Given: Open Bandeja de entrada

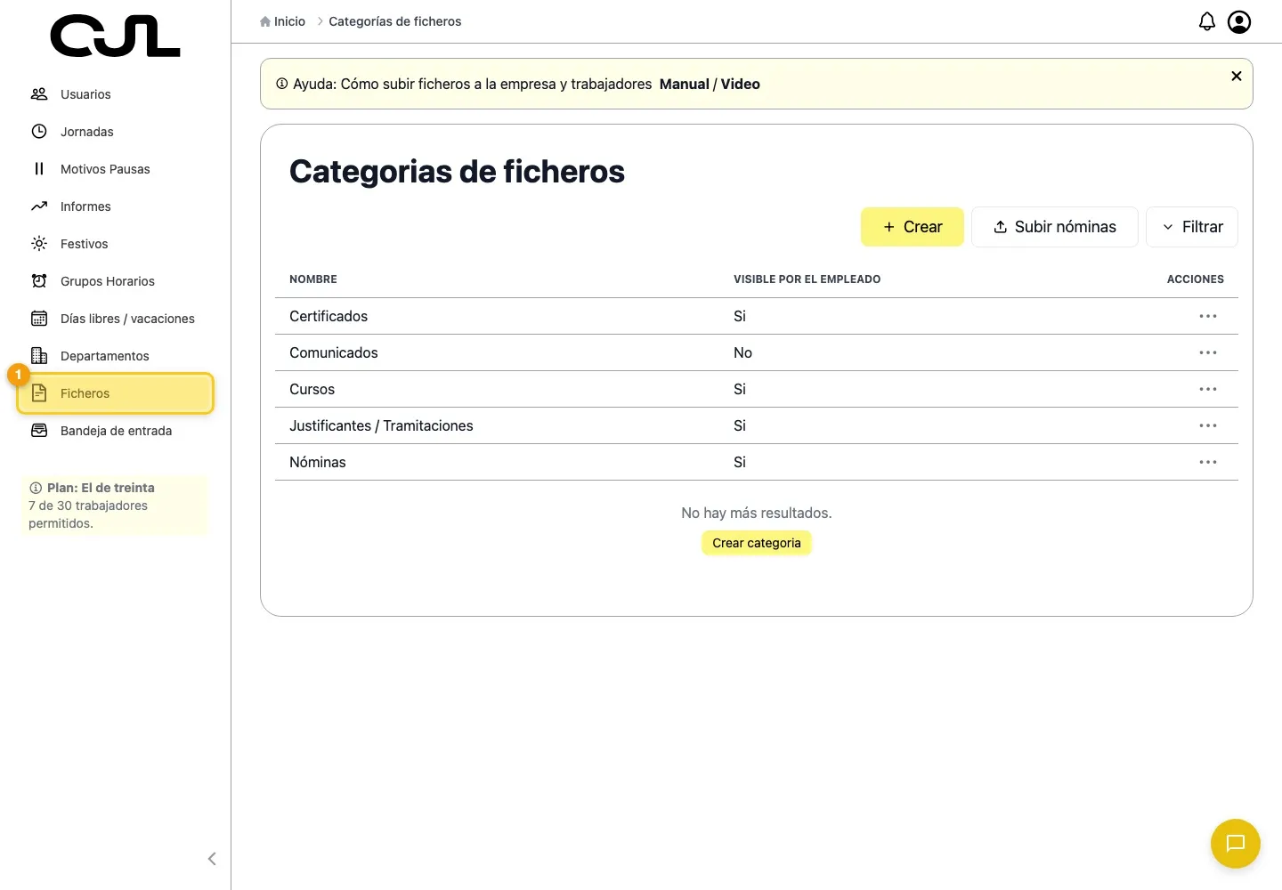Looking at the screenshot, I should click(115, 431).
